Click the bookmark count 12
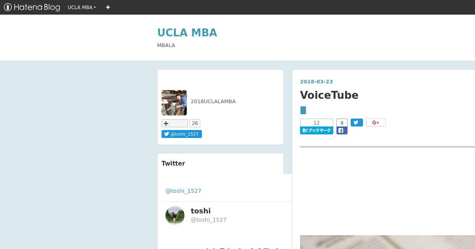 (x=316, y=123)
